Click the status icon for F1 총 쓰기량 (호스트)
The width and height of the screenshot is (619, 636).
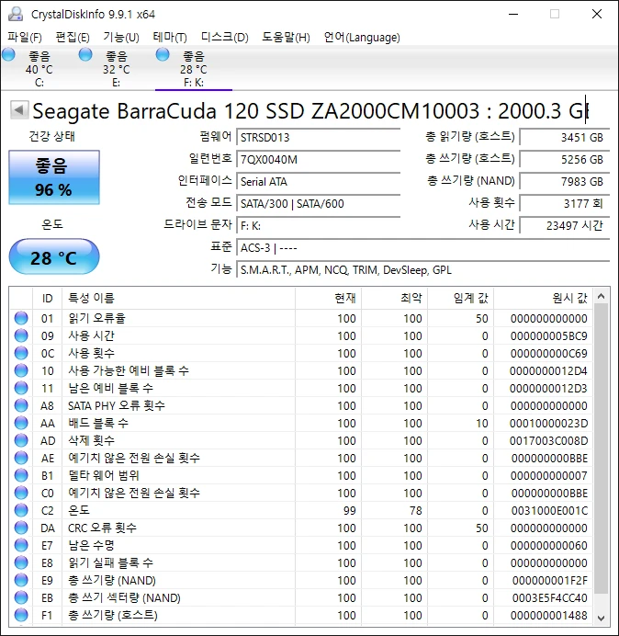coord(21,615)
